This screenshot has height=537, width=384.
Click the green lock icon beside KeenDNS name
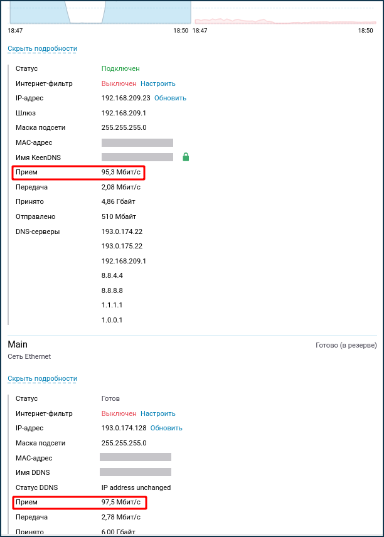tap(186, 157)
